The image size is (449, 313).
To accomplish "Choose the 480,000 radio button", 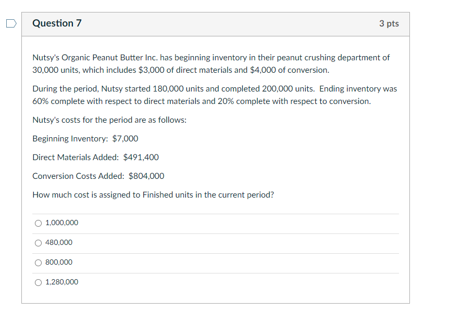I will [x=39, y=243].
